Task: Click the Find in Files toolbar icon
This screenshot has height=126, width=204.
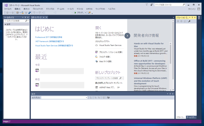Action: tap(90, 13)
